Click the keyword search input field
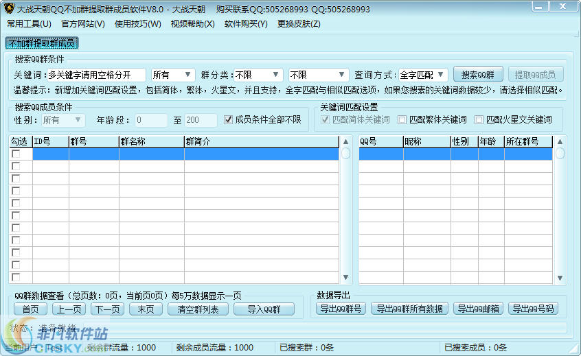 96,75
